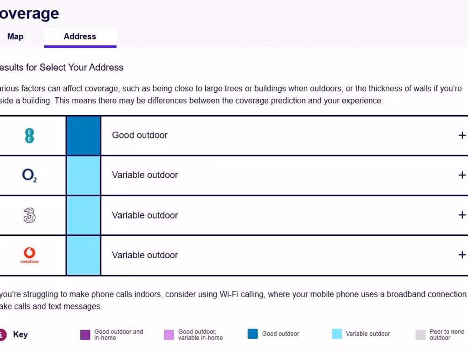Viewport: 468px width, 351px height.
Task: Expand the Three Variable outdoor row
Action: (x=462, y=215)
